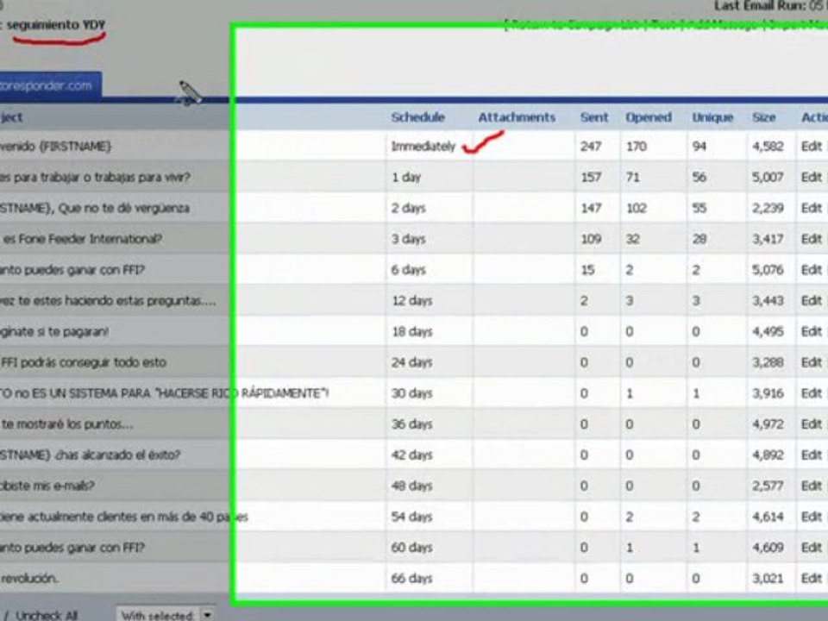The height and width of the screenshot is (621, 828).
Task: Edit the message scheduled at 60 days
Action: pos(811,548)
